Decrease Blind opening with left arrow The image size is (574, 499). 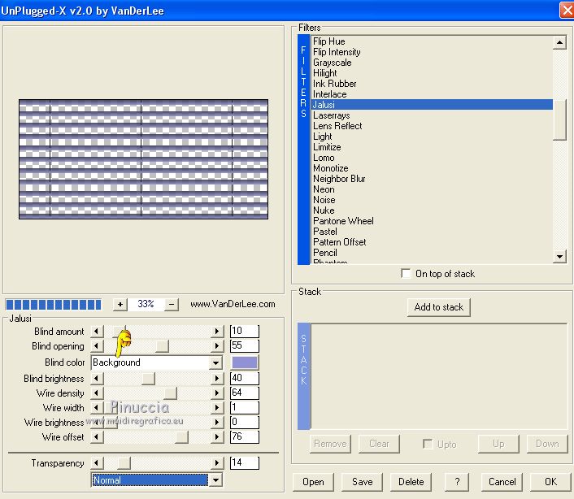97,345
